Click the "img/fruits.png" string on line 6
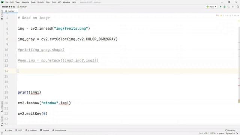The height and width of the screenshot is (135, 240). pos(71,28)
